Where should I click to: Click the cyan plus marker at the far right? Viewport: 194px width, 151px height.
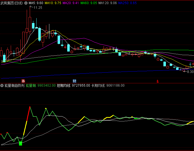coord(190,64)
